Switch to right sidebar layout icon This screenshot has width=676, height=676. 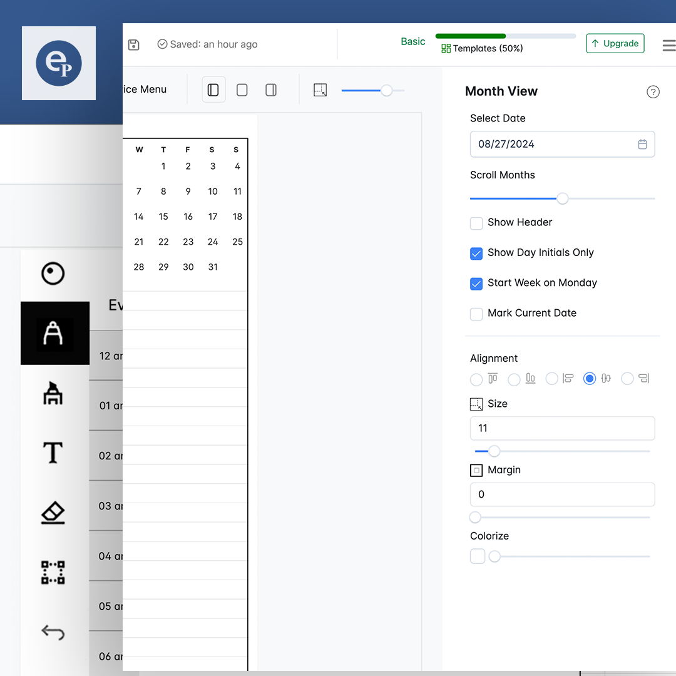pos(271,90)
